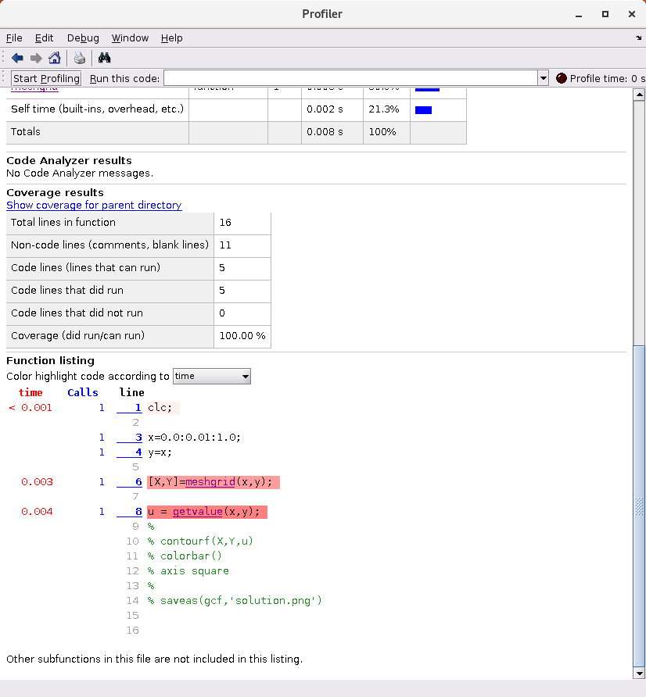This screenshot has height=697, width=646.
Task: Minimize the Profiler window
Action: (x=579, y=14)
